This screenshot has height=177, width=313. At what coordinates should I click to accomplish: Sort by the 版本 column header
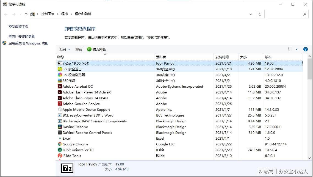tap(283, 57)
